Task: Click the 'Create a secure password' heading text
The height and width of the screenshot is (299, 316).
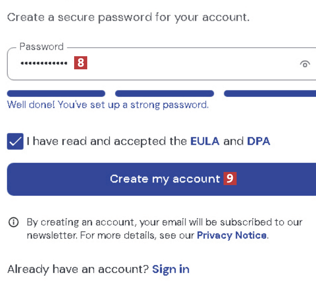Action: point(128,17)
